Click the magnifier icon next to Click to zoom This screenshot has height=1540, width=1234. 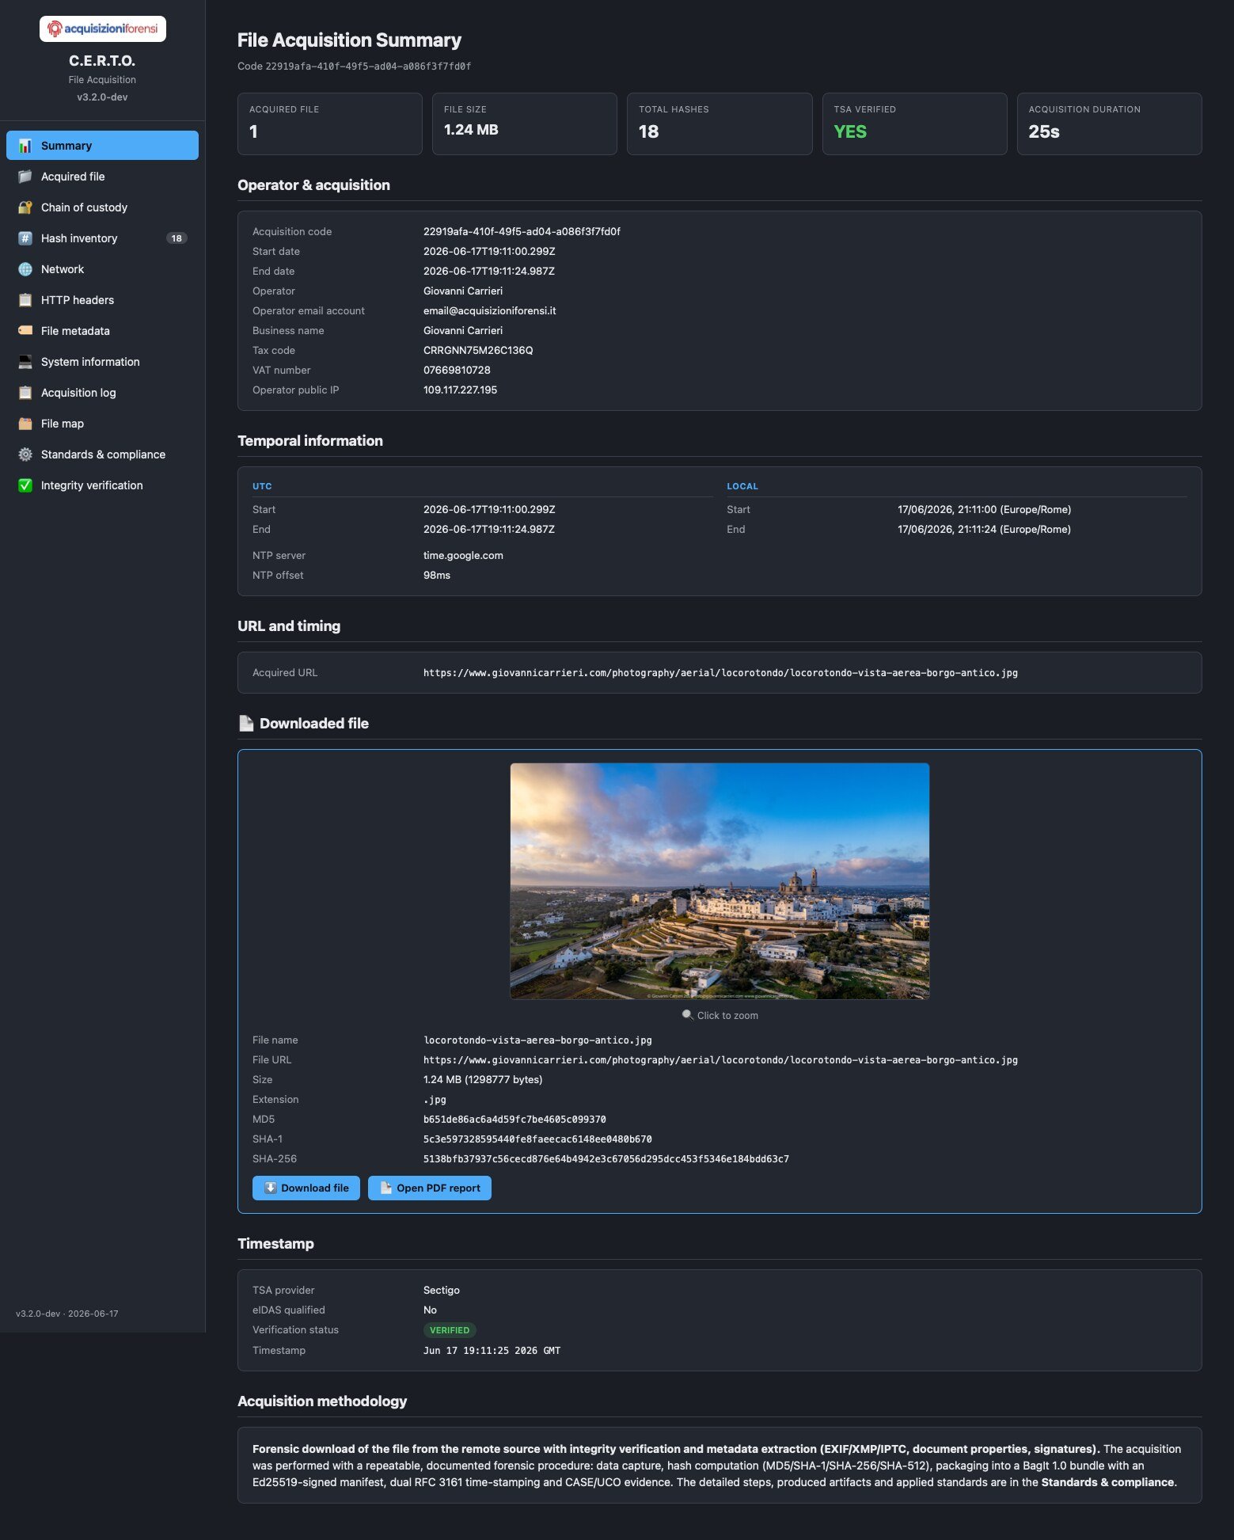click(x=687, y=1015)
